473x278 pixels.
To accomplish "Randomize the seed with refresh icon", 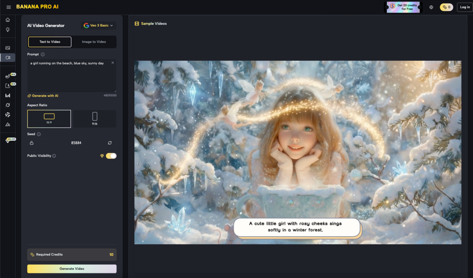I will click(110, 143).
